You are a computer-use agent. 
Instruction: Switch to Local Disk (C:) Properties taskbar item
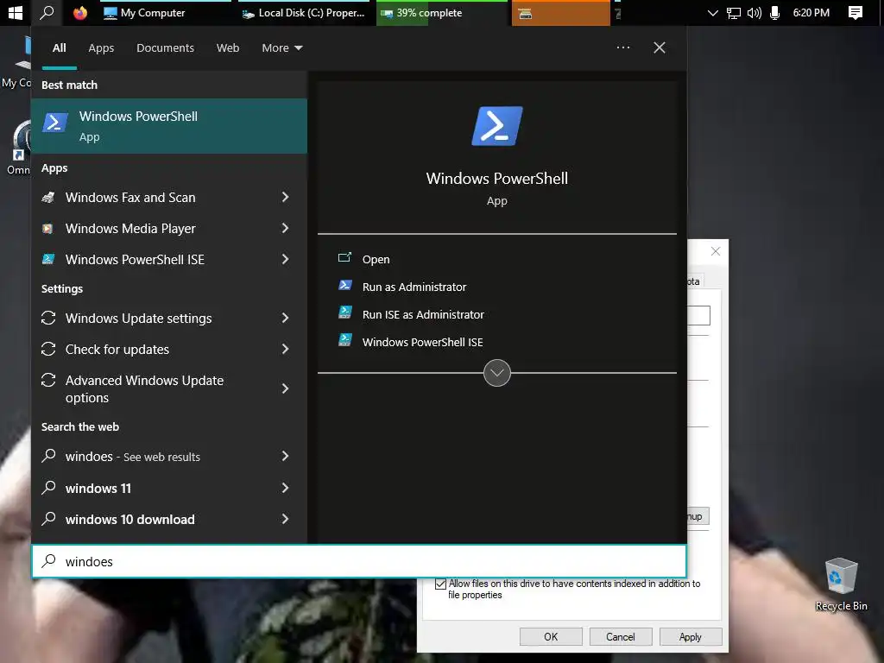[x=303, y=12]
